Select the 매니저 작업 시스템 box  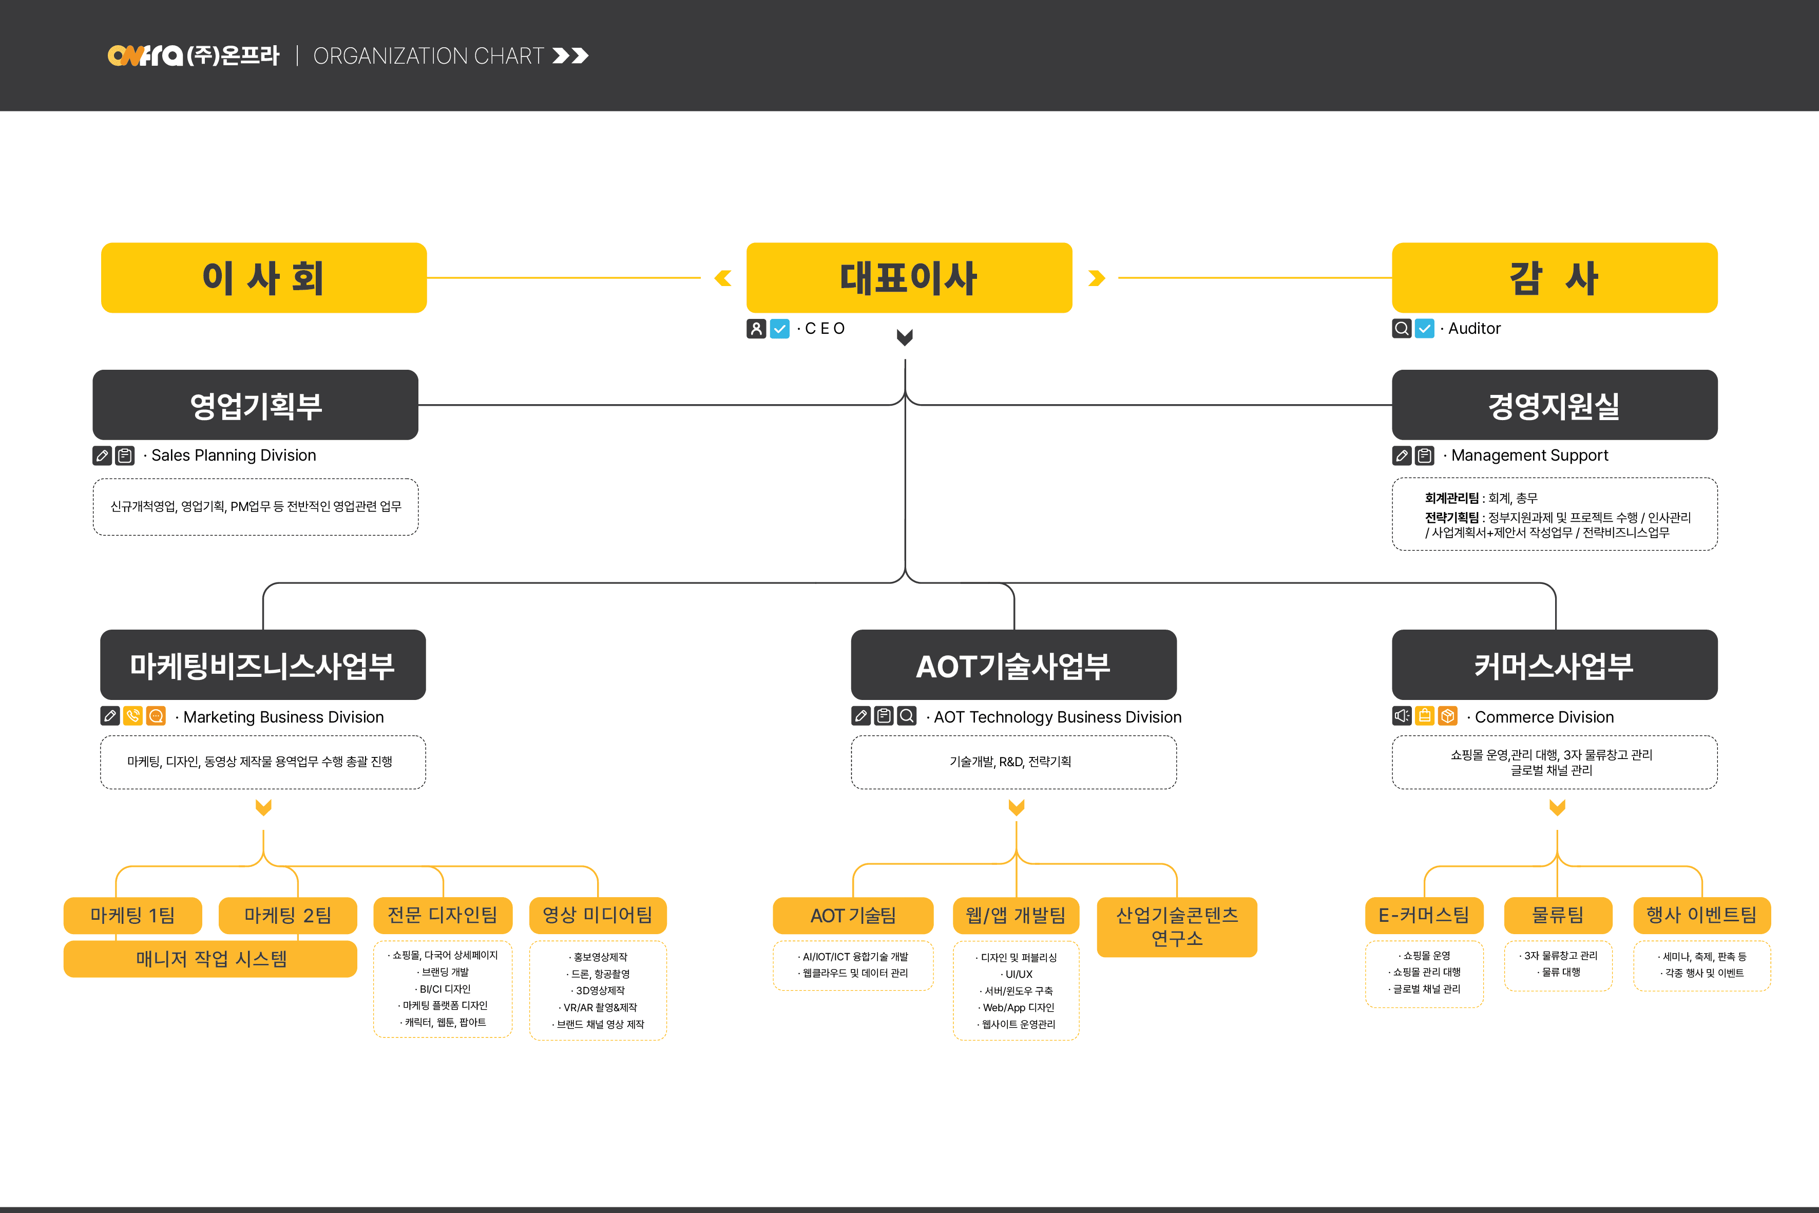coord(210,959)
